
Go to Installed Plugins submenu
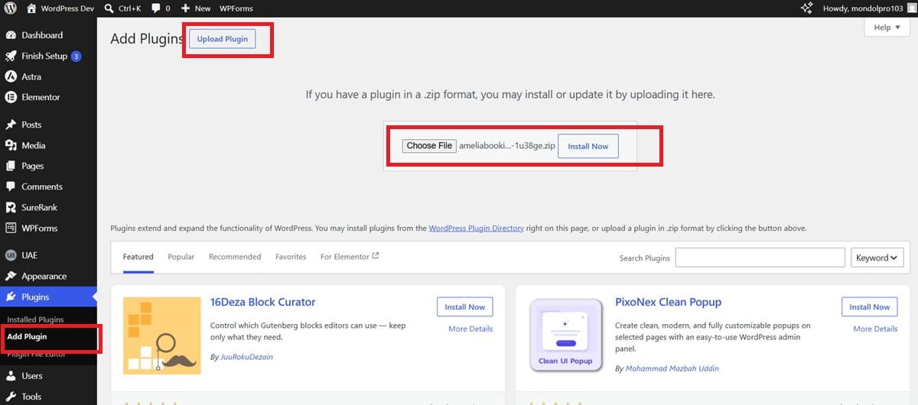coord(35,319)
